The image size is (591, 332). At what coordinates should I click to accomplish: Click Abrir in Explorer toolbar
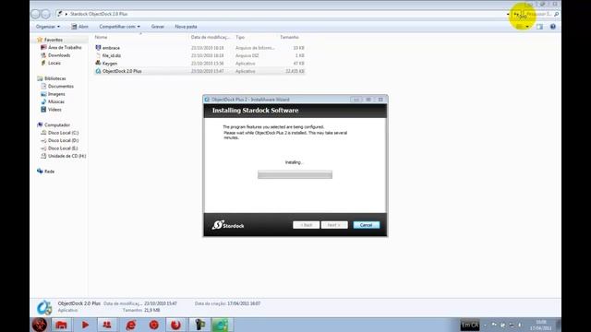coord(80,27)
